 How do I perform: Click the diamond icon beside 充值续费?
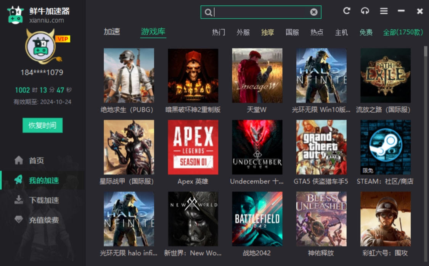(x=19, y=219)
